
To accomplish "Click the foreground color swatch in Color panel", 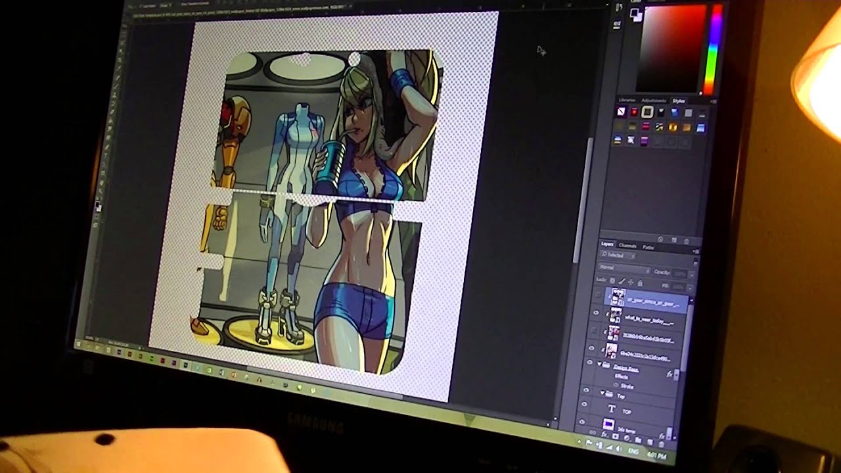I will point(633,12).
